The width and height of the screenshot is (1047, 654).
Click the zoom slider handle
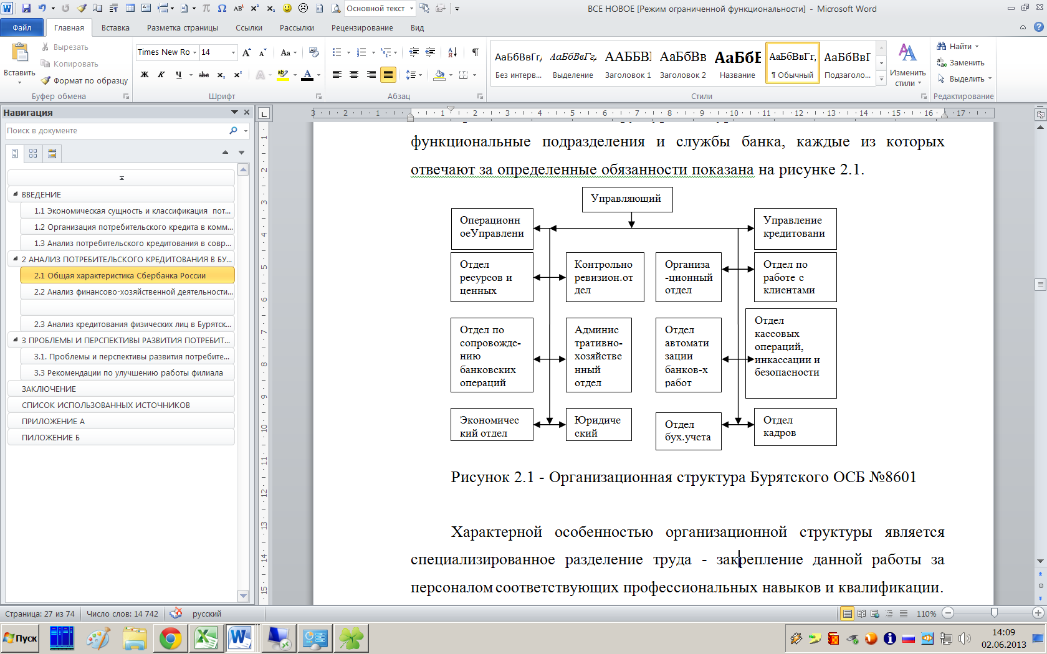pos(994,614)
